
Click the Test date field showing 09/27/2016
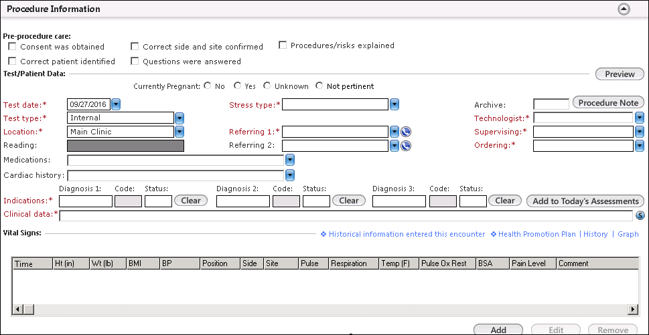coord(88,104)
